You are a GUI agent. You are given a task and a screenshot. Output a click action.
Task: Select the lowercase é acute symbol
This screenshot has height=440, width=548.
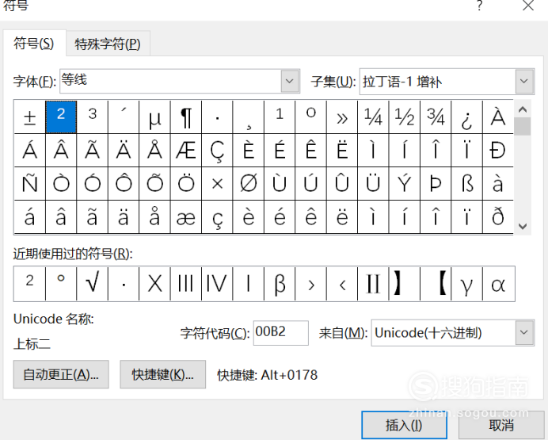click(280, 217)
